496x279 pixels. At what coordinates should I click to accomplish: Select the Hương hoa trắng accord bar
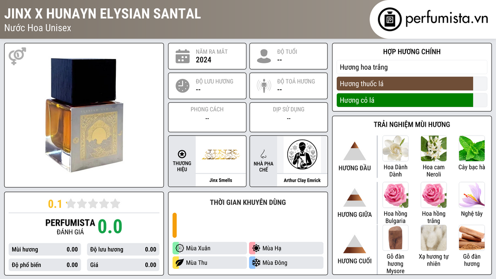coord(412,67)
